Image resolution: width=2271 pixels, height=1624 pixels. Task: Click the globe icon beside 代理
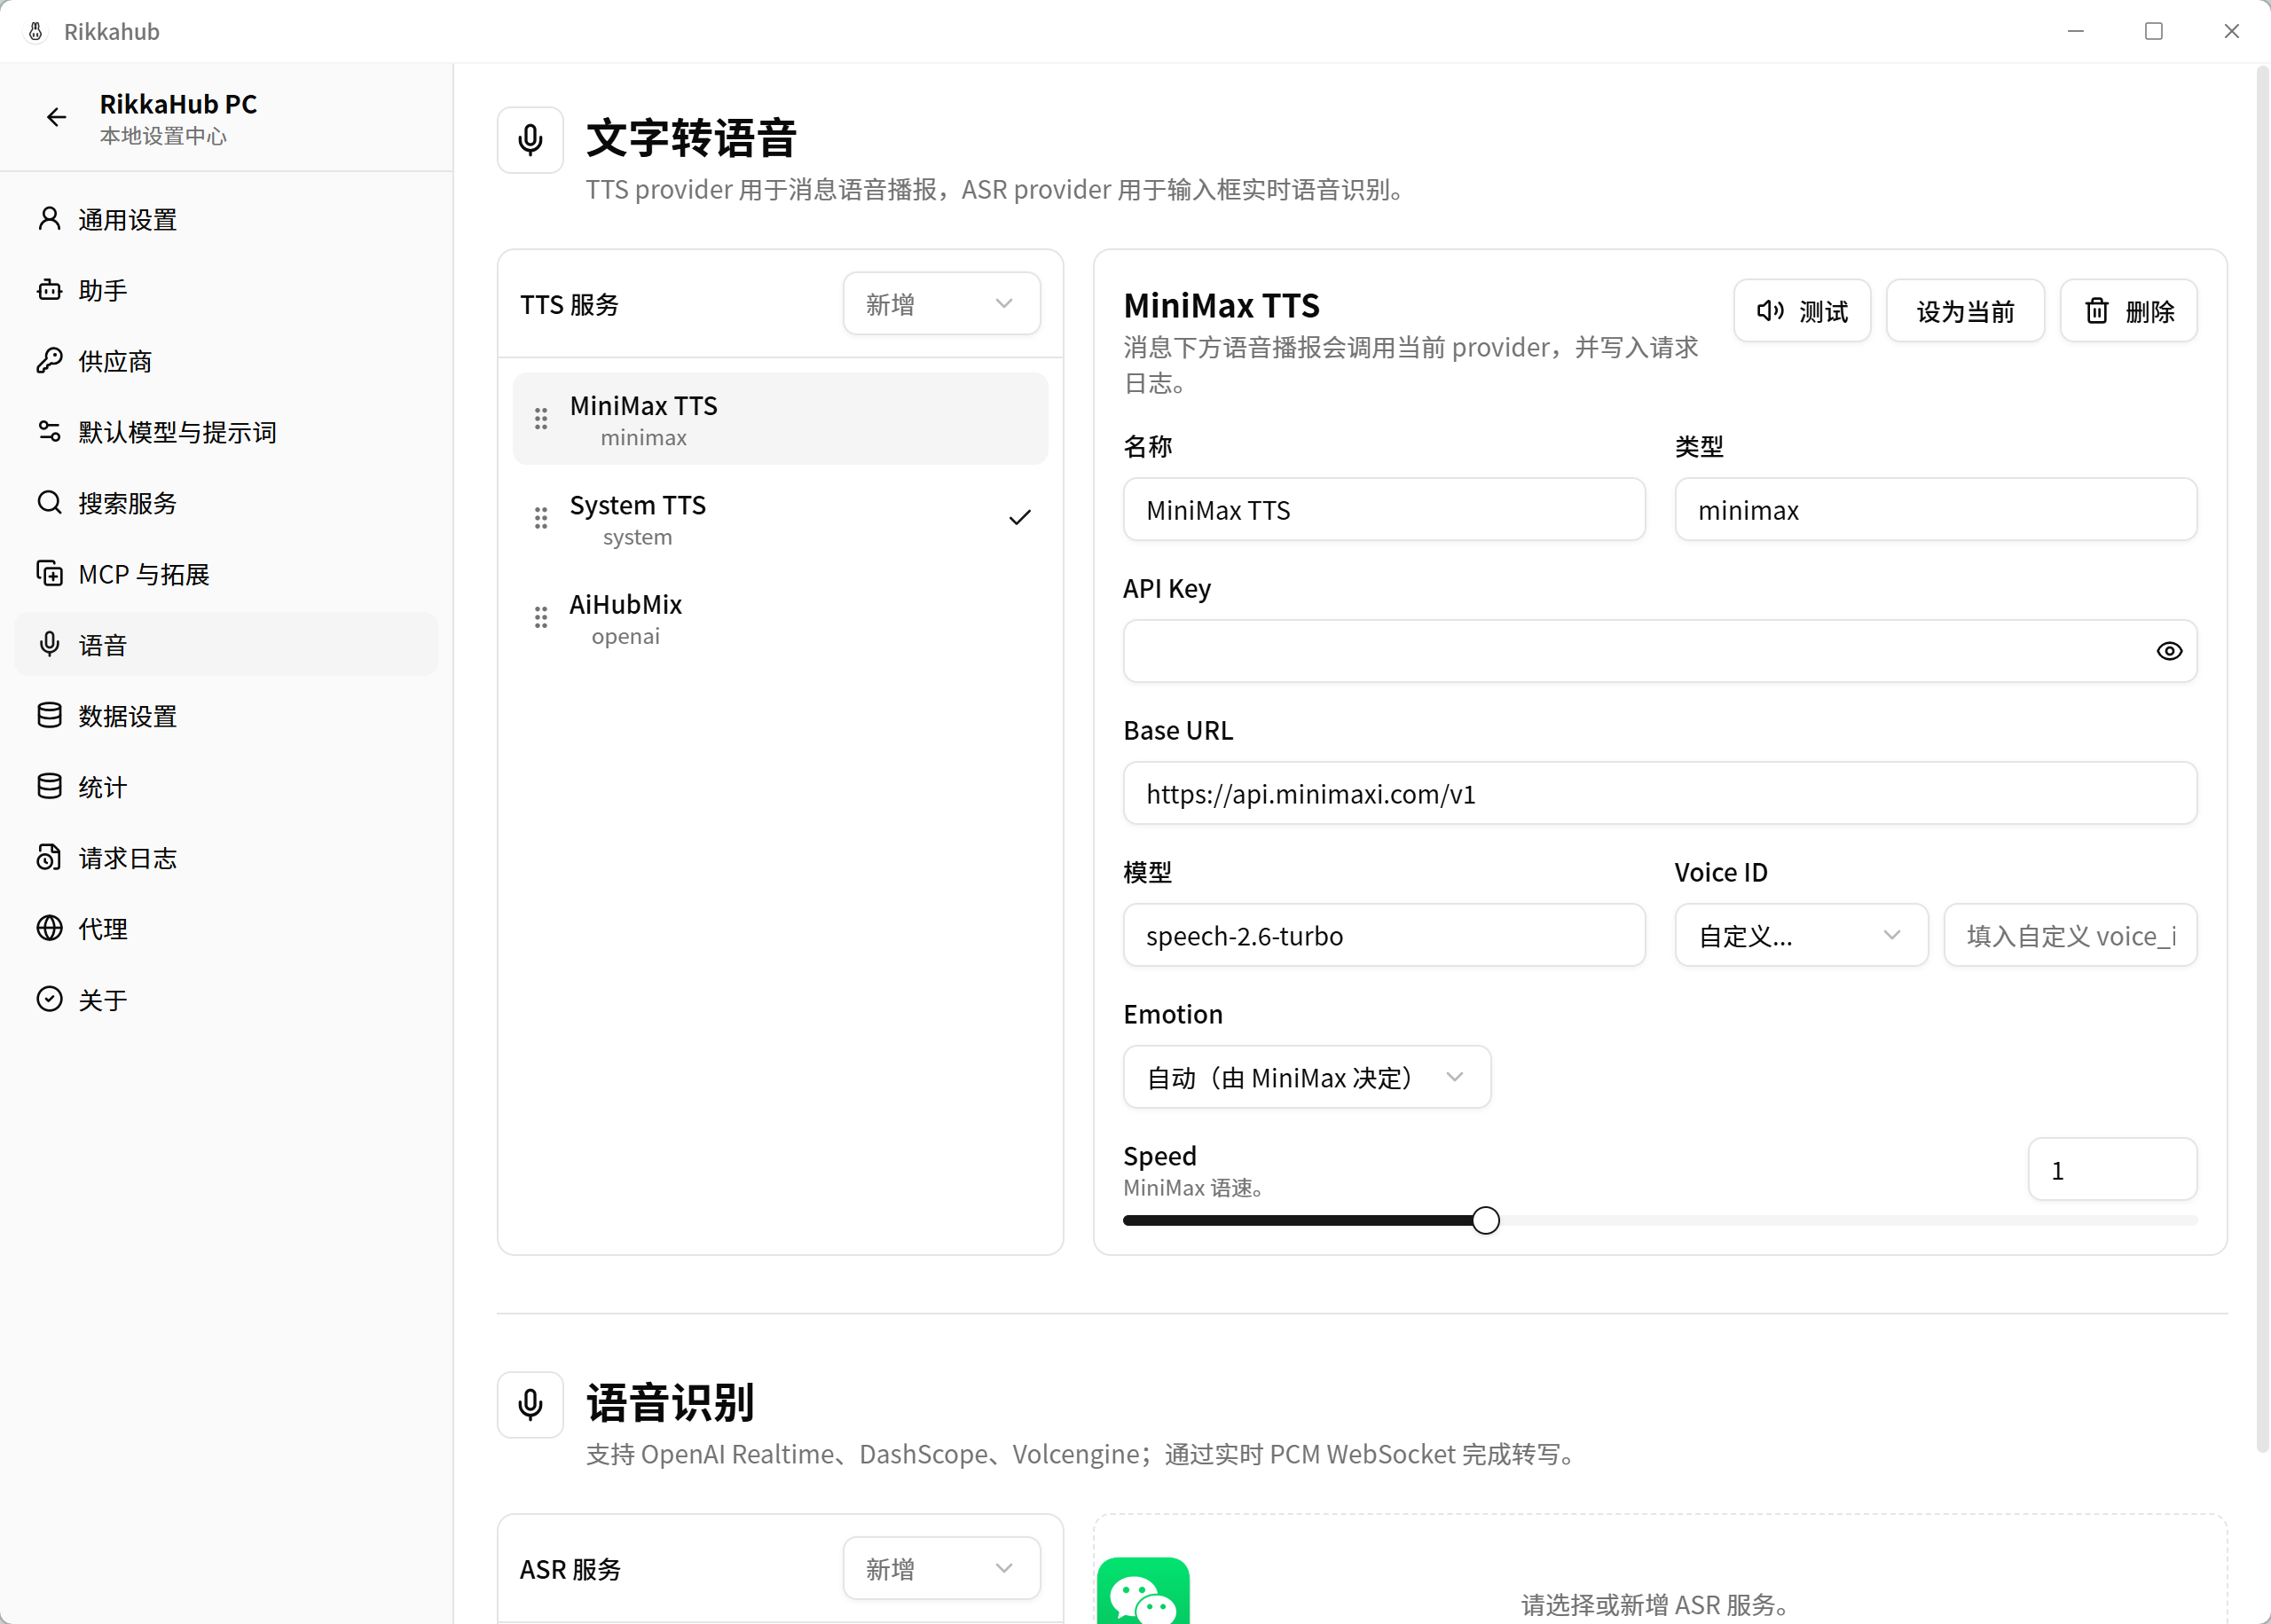tap(49, 929)
